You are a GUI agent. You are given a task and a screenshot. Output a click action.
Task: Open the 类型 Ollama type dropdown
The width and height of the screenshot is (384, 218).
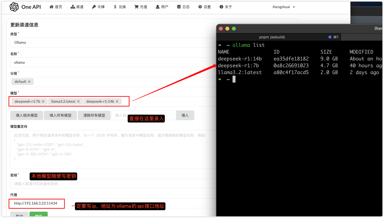coord(113,43)
